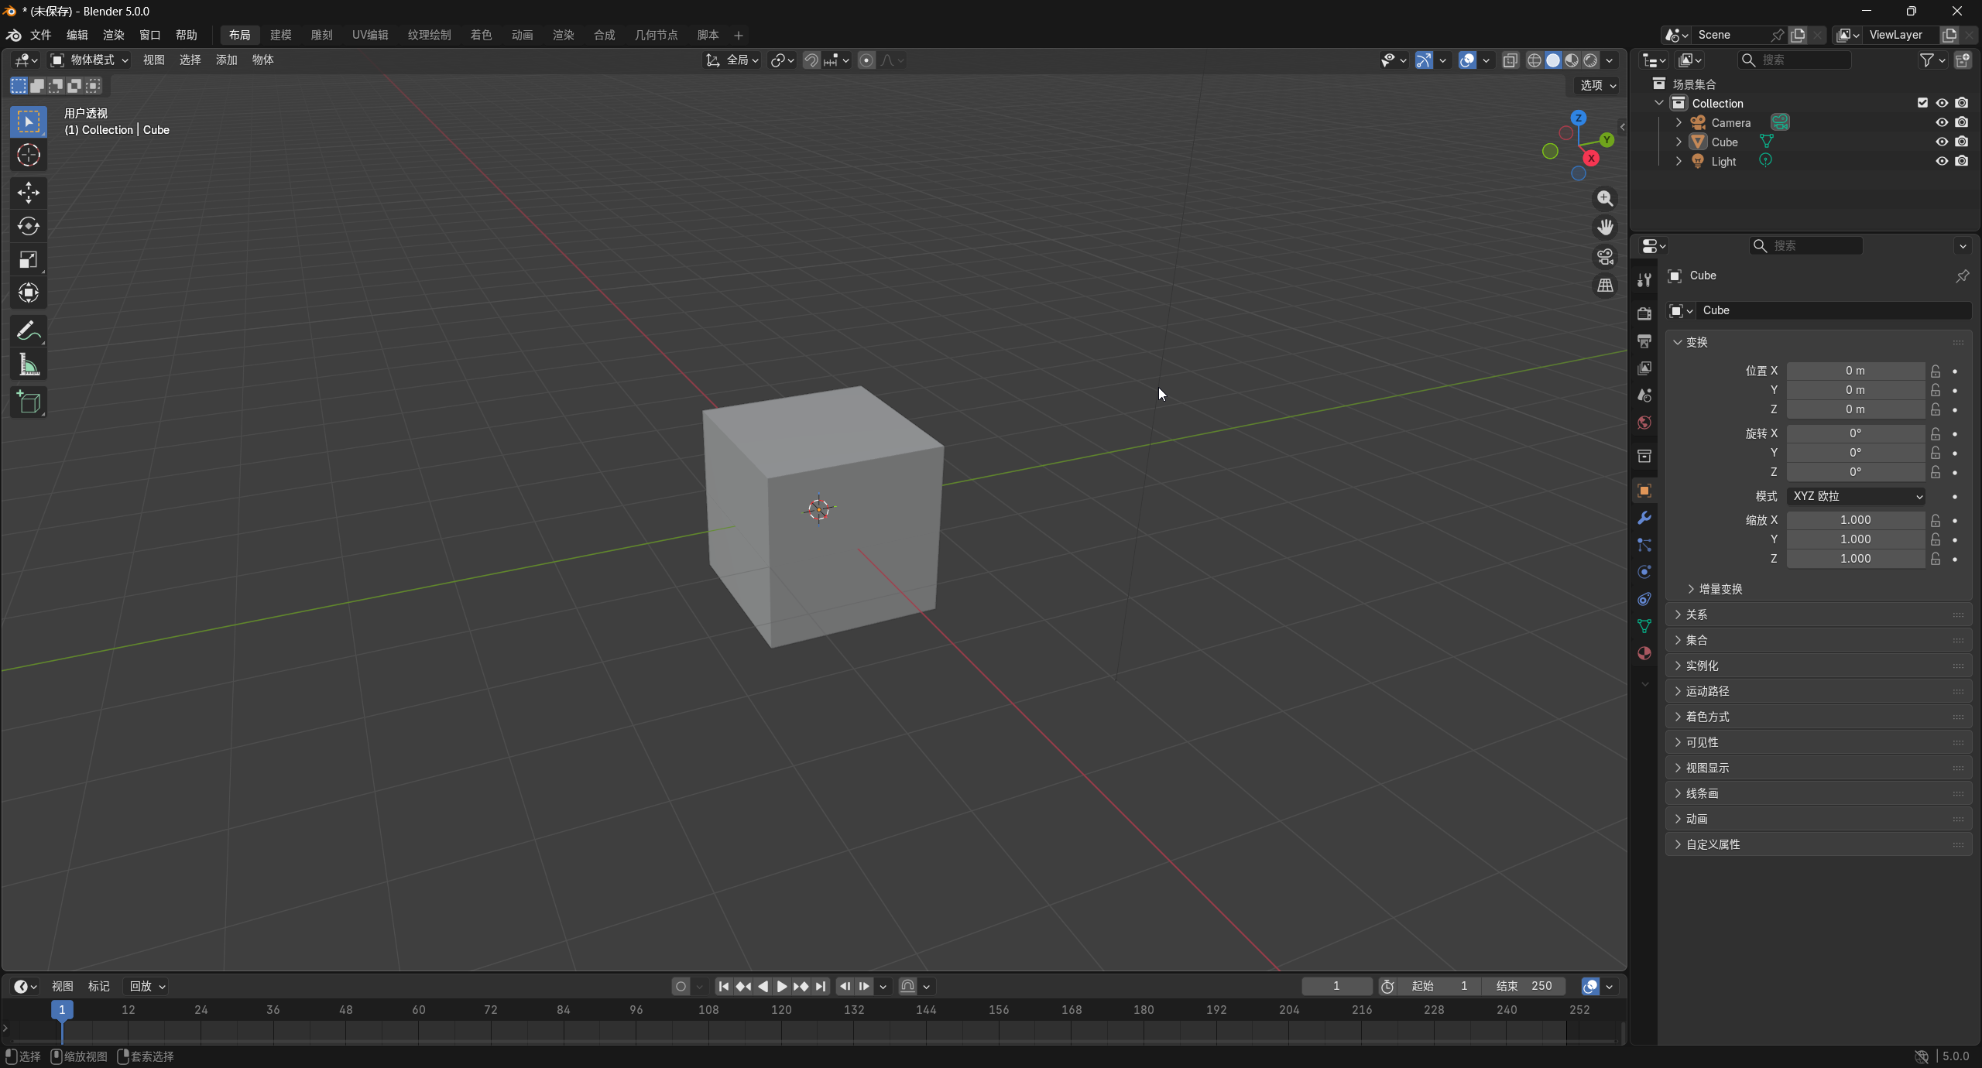1982x1068 pixels.
Task: Open the Material properties tab
Action: [1644, 653]
